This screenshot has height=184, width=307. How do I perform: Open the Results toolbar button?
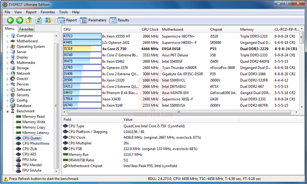click(119, 20)
